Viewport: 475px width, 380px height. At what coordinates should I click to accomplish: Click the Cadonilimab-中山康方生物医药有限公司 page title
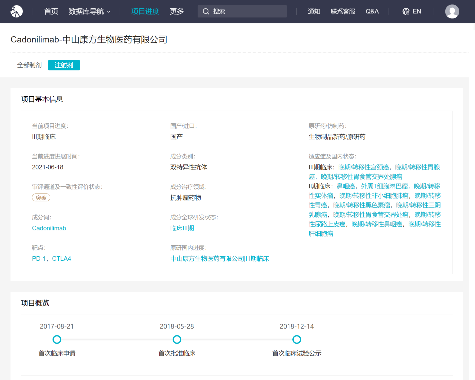pos(89,39)
